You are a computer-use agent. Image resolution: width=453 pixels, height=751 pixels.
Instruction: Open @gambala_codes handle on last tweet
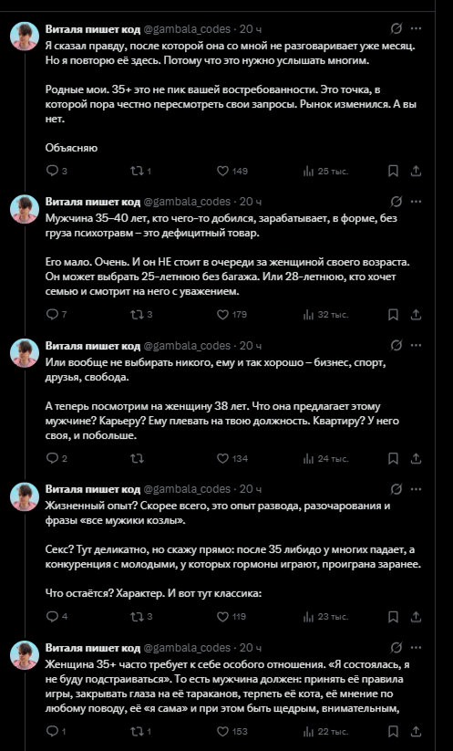click(x=187, y=648)
